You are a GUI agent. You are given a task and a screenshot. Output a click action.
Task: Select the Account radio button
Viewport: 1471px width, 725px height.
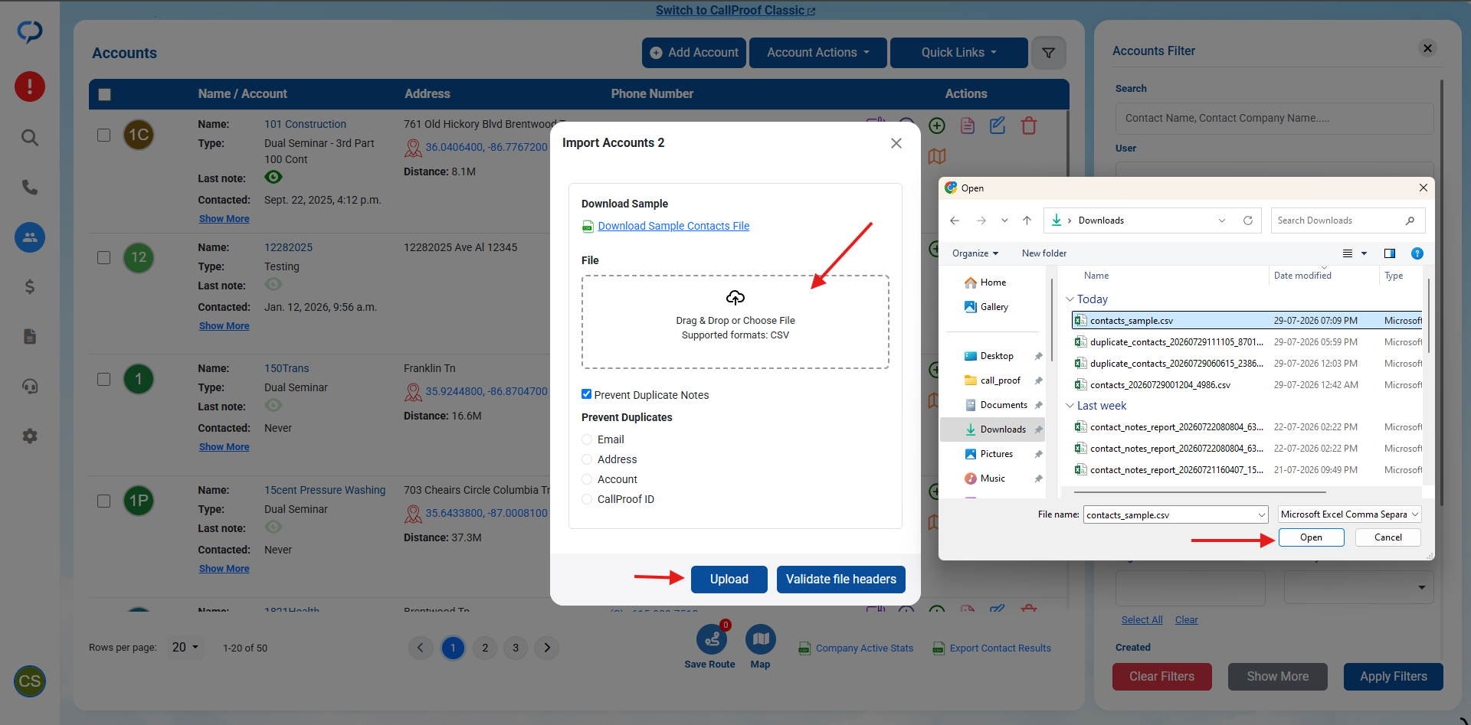click(587, 479)
